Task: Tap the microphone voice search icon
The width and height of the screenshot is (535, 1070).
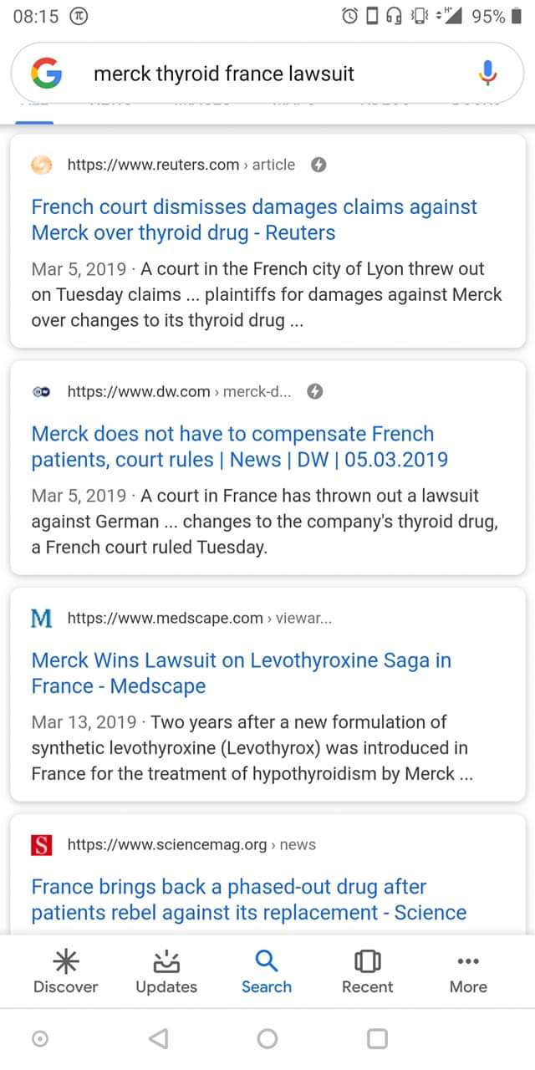Action: 488,74
